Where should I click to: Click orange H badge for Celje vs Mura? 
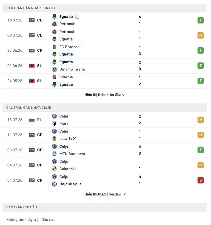tap(200, 120)
